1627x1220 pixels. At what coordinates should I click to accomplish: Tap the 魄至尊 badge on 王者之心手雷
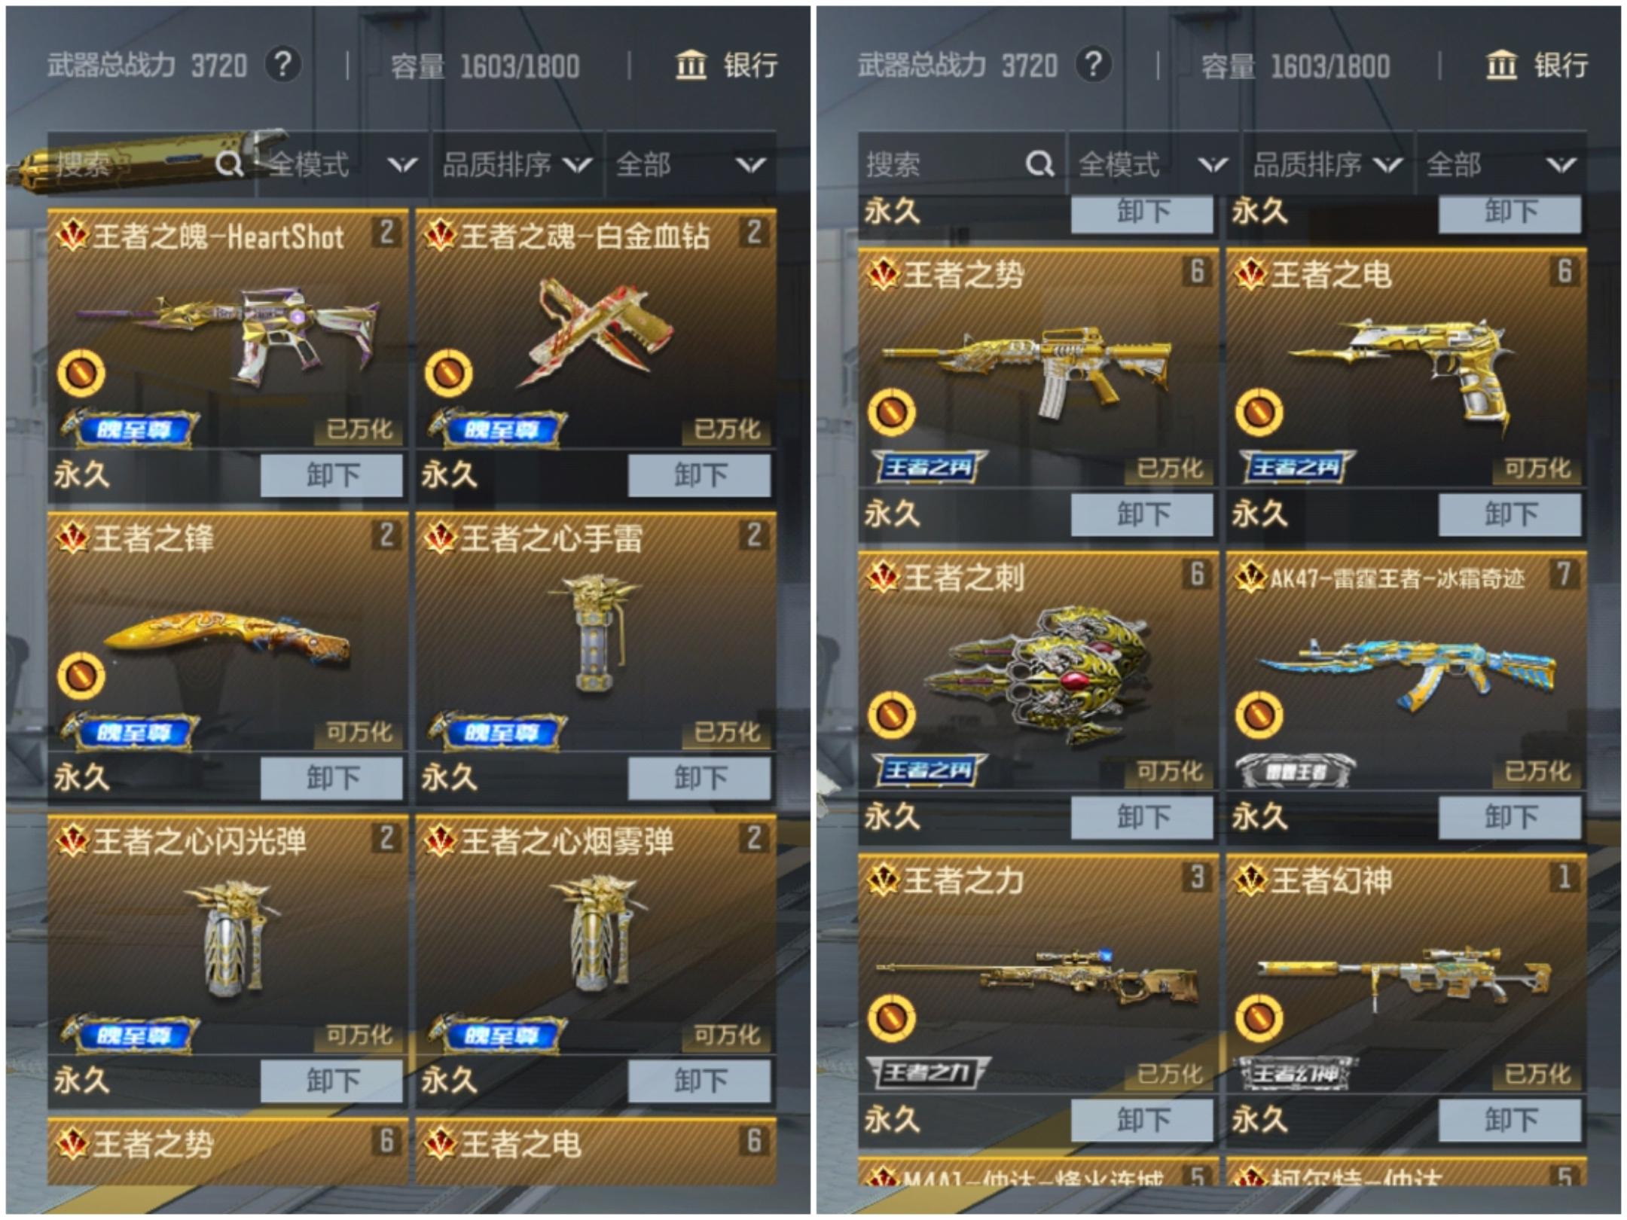coord(498,732)
